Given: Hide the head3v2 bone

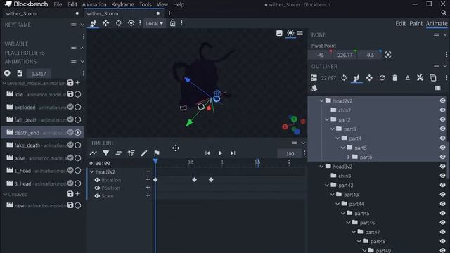Looking at the screenshot, I should [x=442, y=167].
